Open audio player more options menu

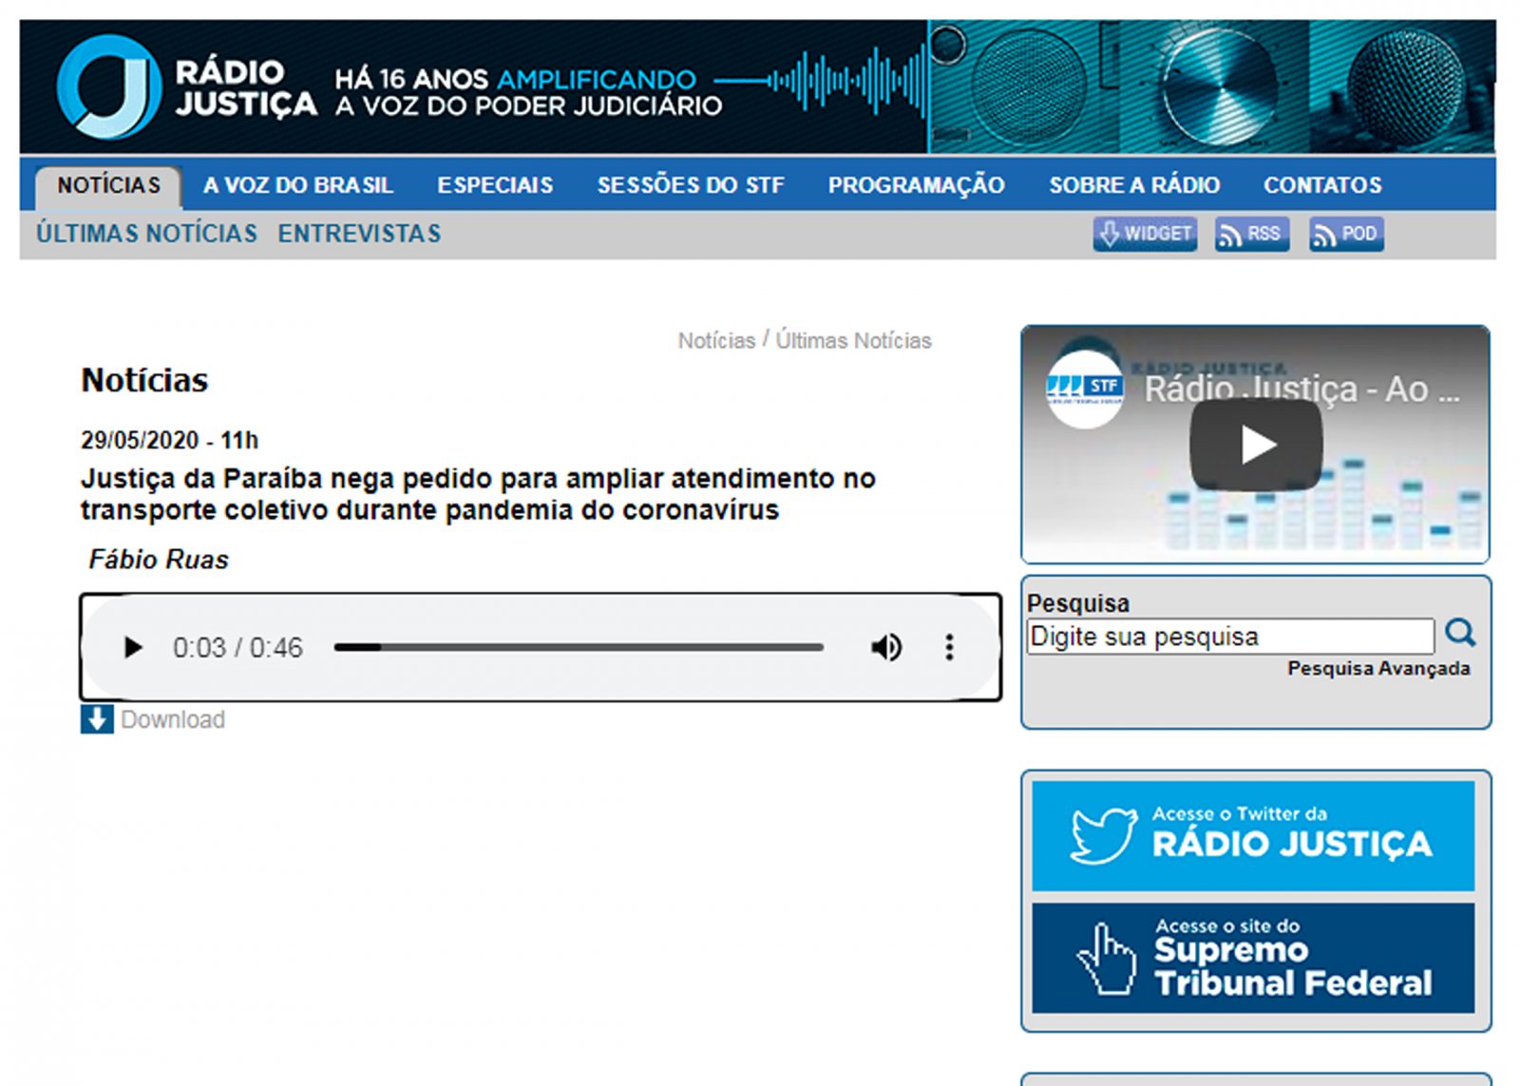pos(948,648)
